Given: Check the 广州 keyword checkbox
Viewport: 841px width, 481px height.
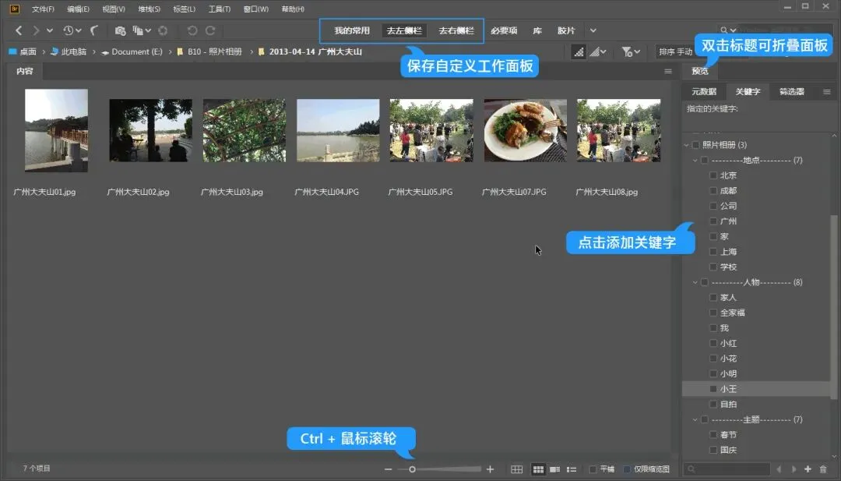Looking at the screenshot, I should coord(713,221).
